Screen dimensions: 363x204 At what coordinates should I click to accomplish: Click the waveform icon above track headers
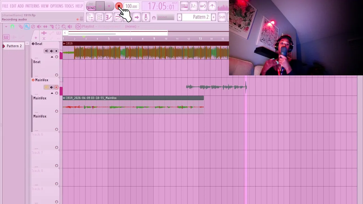pyautogui.click(x=44, y=33)
